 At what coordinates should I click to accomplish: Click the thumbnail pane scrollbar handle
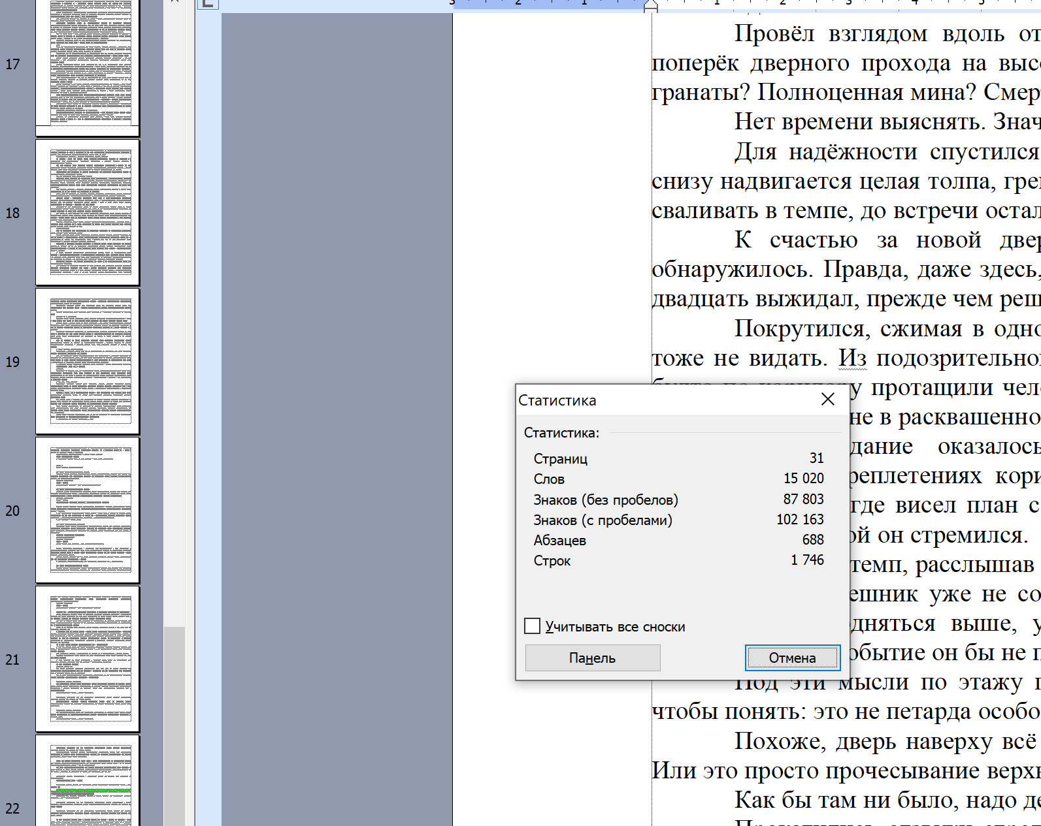174,725
